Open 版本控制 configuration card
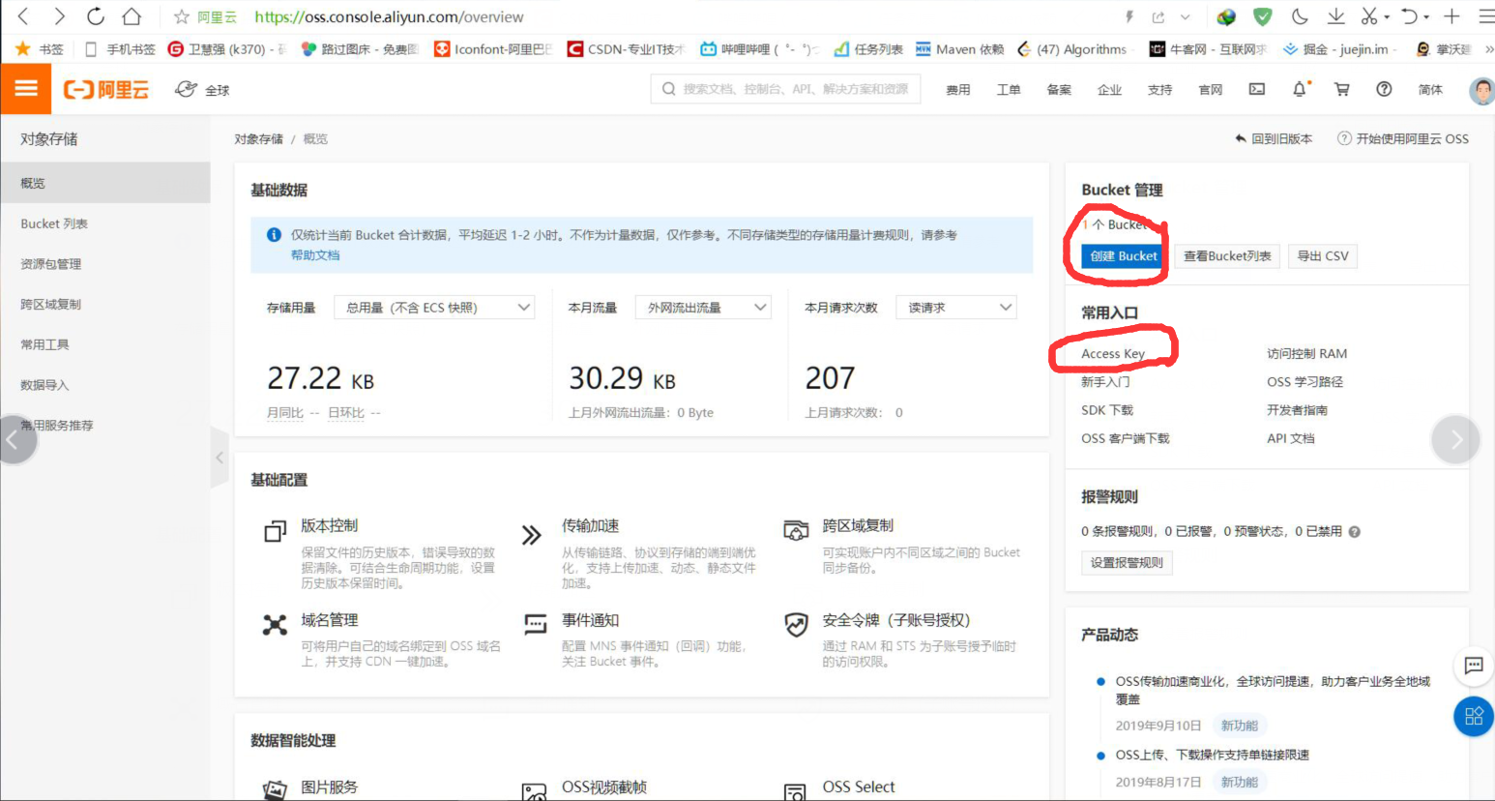Viewport: 1495px width, 801px height. tap(381, 554)
